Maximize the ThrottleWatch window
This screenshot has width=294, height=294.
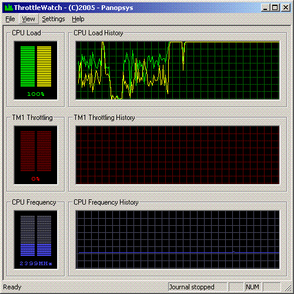(x=275, y=8)
